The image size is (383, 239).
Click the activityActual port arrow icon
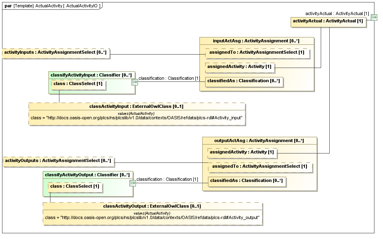374,18
